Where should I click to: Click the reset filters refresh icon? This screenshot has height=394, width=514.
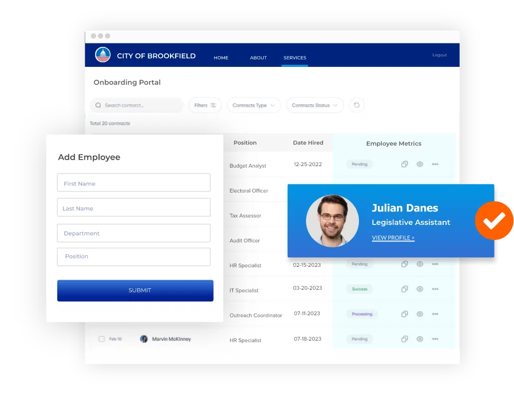click(356, 105)
